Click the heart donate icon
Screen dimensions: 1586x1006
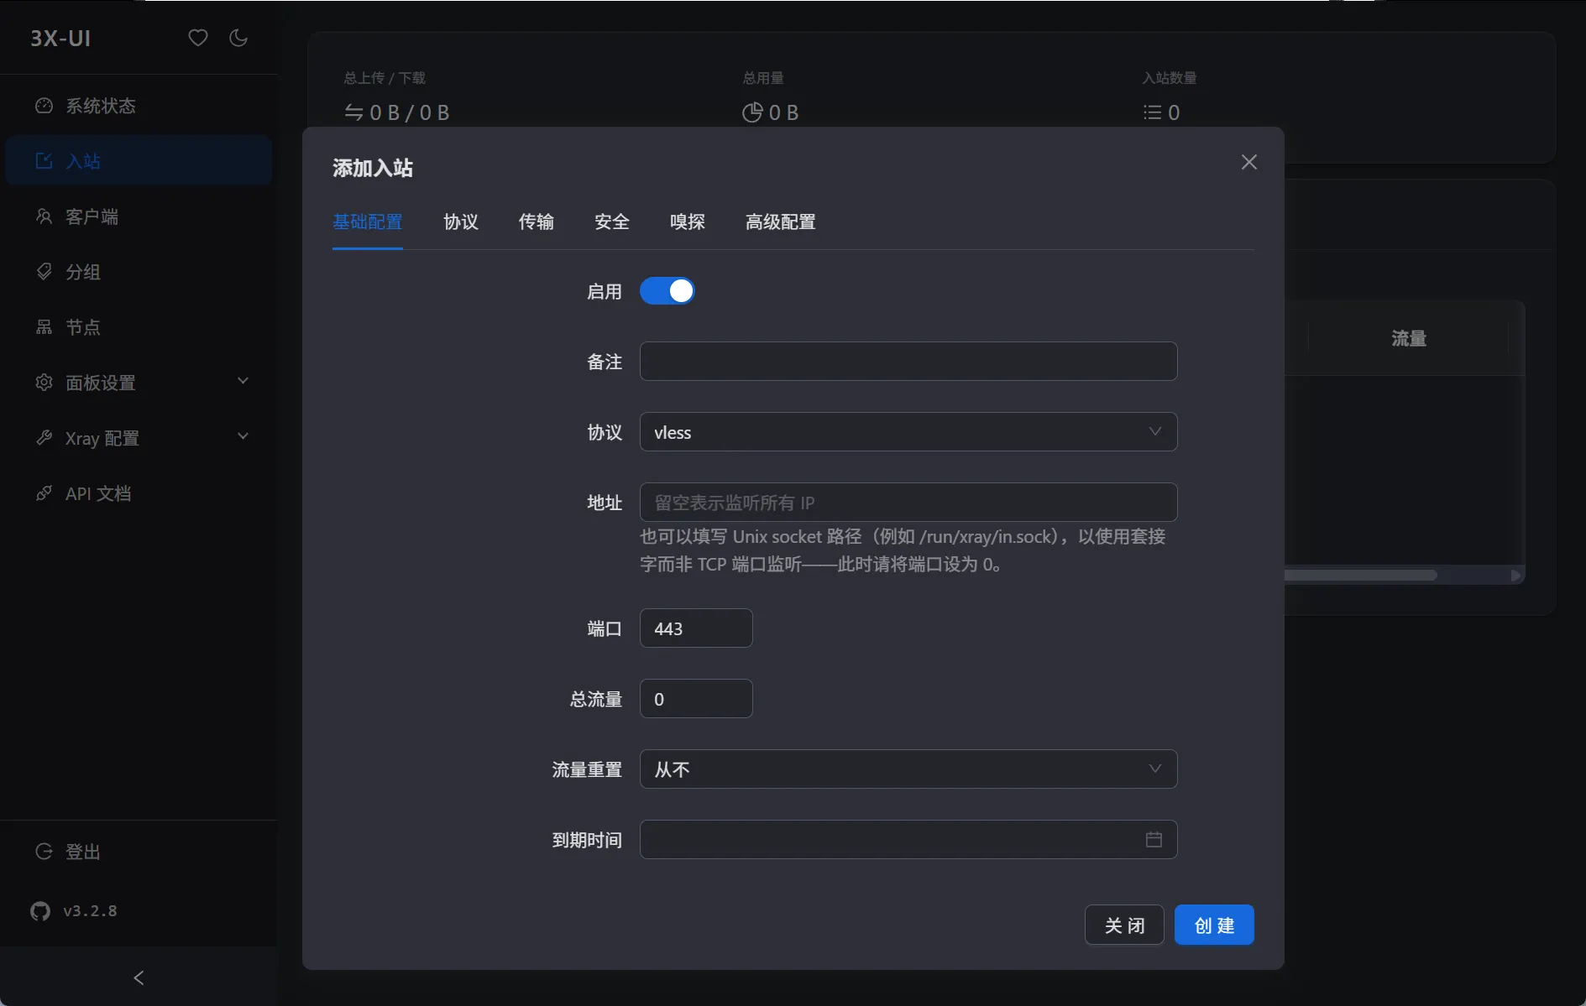pyautogui.click(x=197, y=38)
